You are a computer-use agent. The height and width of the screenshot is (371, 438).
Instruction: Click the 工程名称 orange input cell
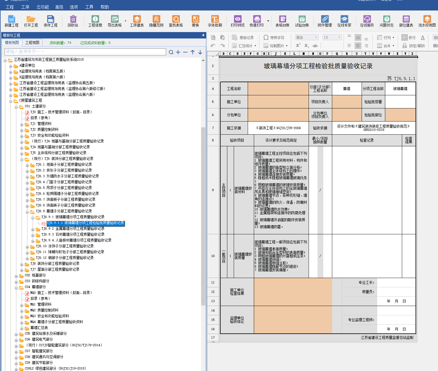[x=278, y=89]
